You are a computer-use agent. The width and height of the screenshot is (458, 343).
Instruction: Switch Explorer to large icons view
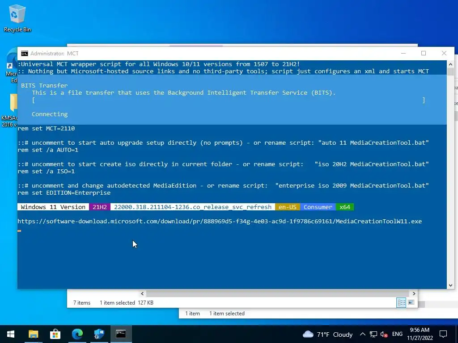(x=411, y=302)
